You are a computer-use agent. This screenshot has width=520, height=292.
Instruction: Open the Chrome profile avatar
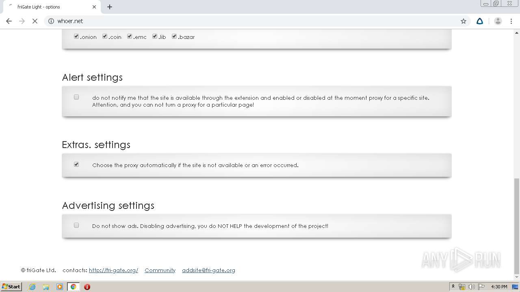click(x=498, y=21)
